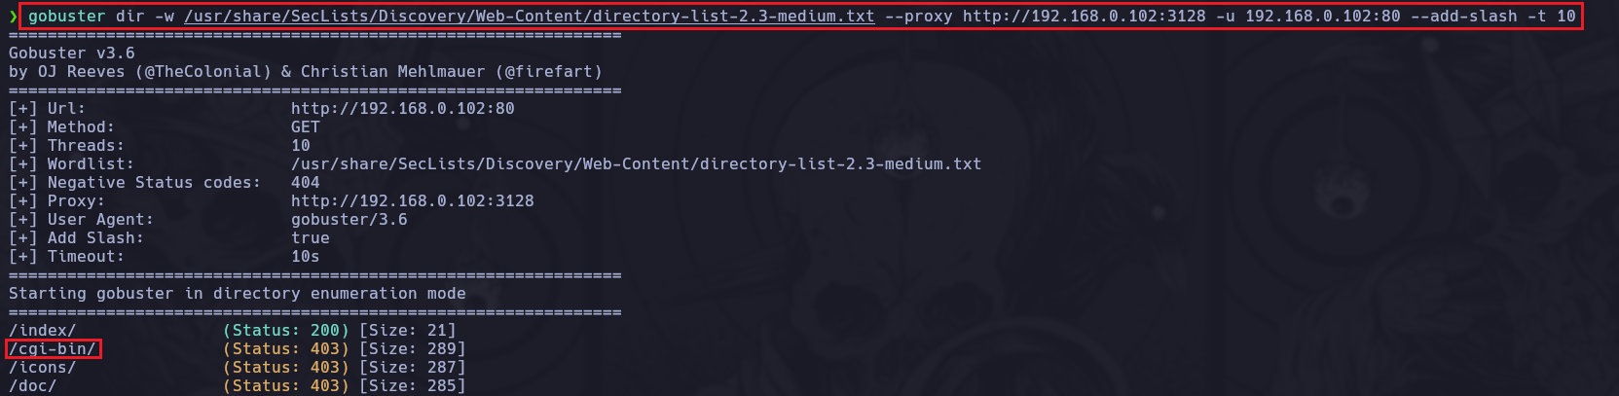
Task: Click the underlined wordlist path in the command
Action: (529, 17)
